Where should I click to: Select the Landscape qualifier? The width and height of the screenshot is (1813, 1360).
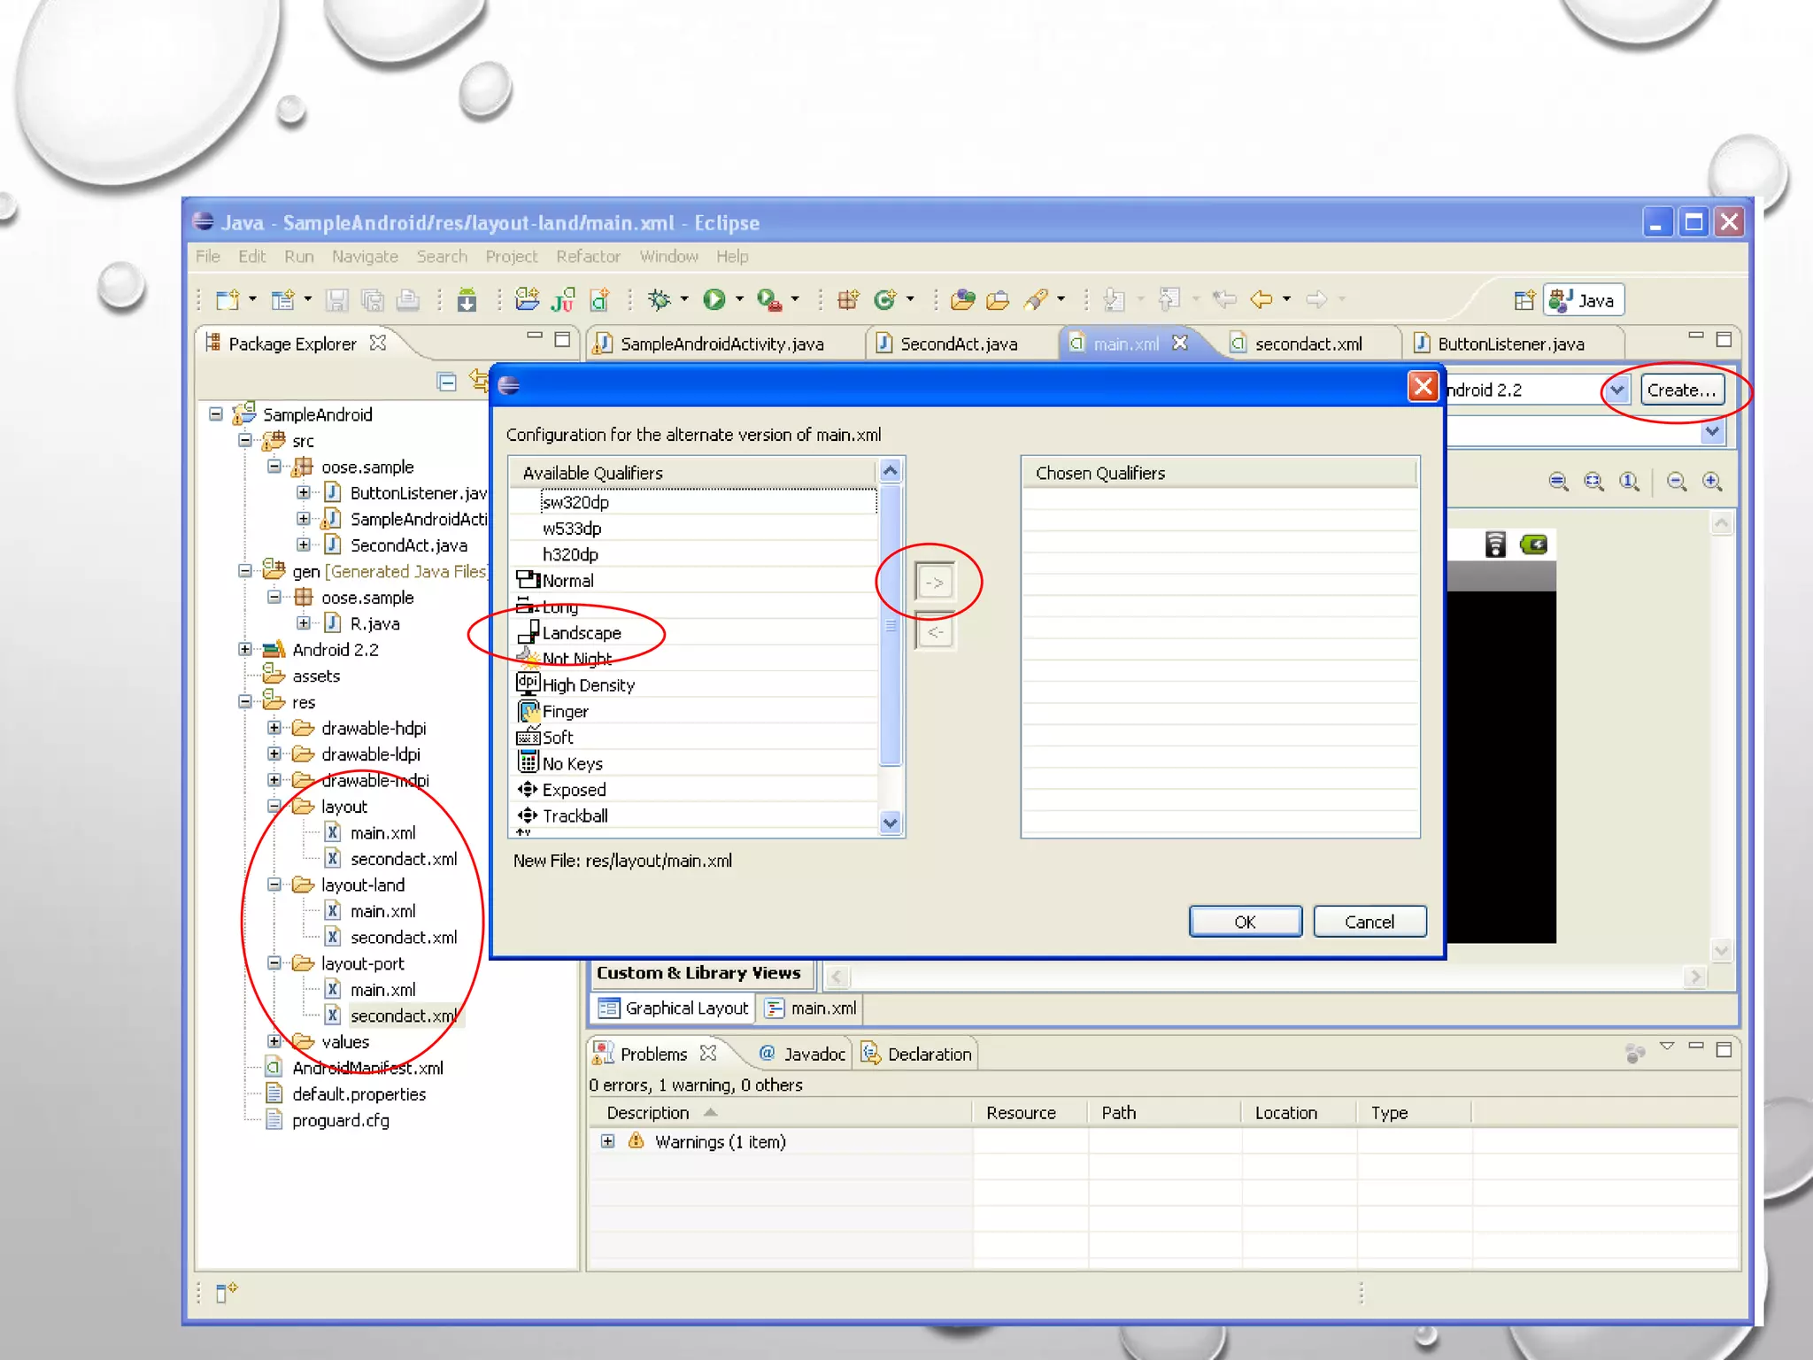pyautogui.click(x=581, y=633)
